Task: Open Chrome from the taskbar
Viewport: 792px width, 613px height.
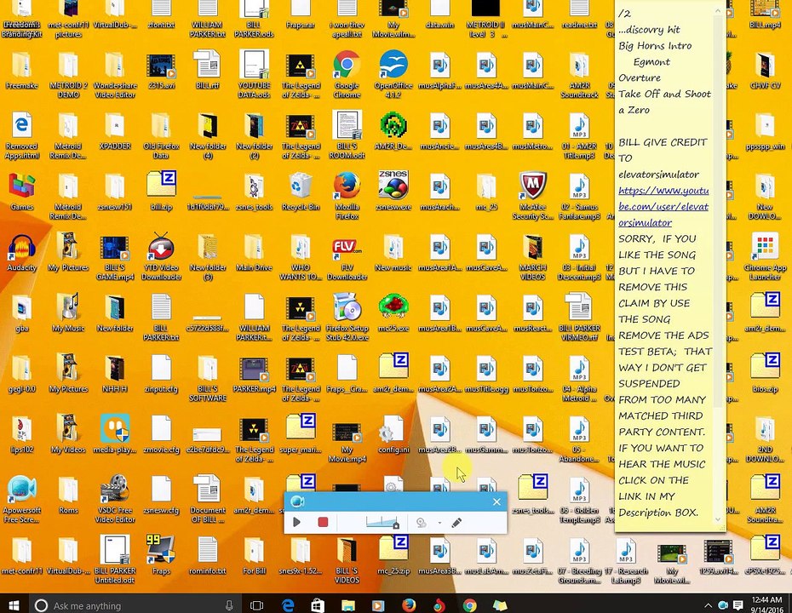Action: pos(469,605)
